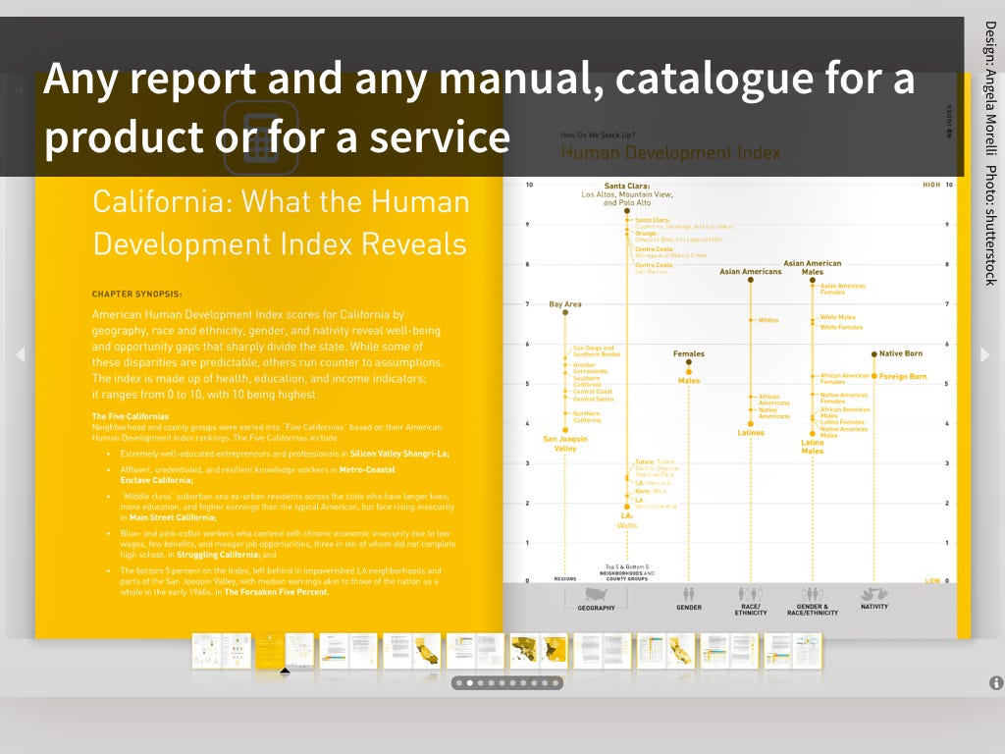
Task: Click the Nativity icon under the chart
Action: pyautogui.click(x=874, y=594)
